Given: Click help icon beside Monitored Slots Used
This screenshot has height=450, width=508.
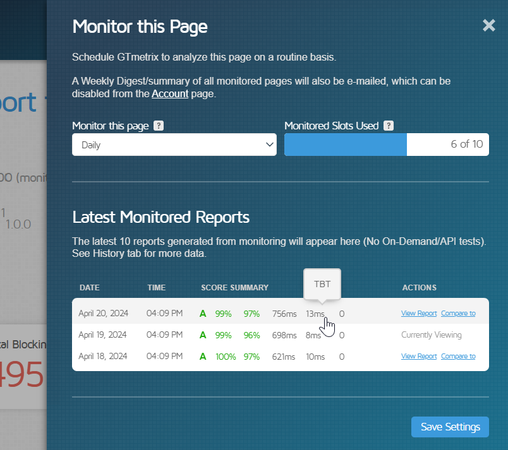Looking at the screenshot, I should tap(389, 126).
